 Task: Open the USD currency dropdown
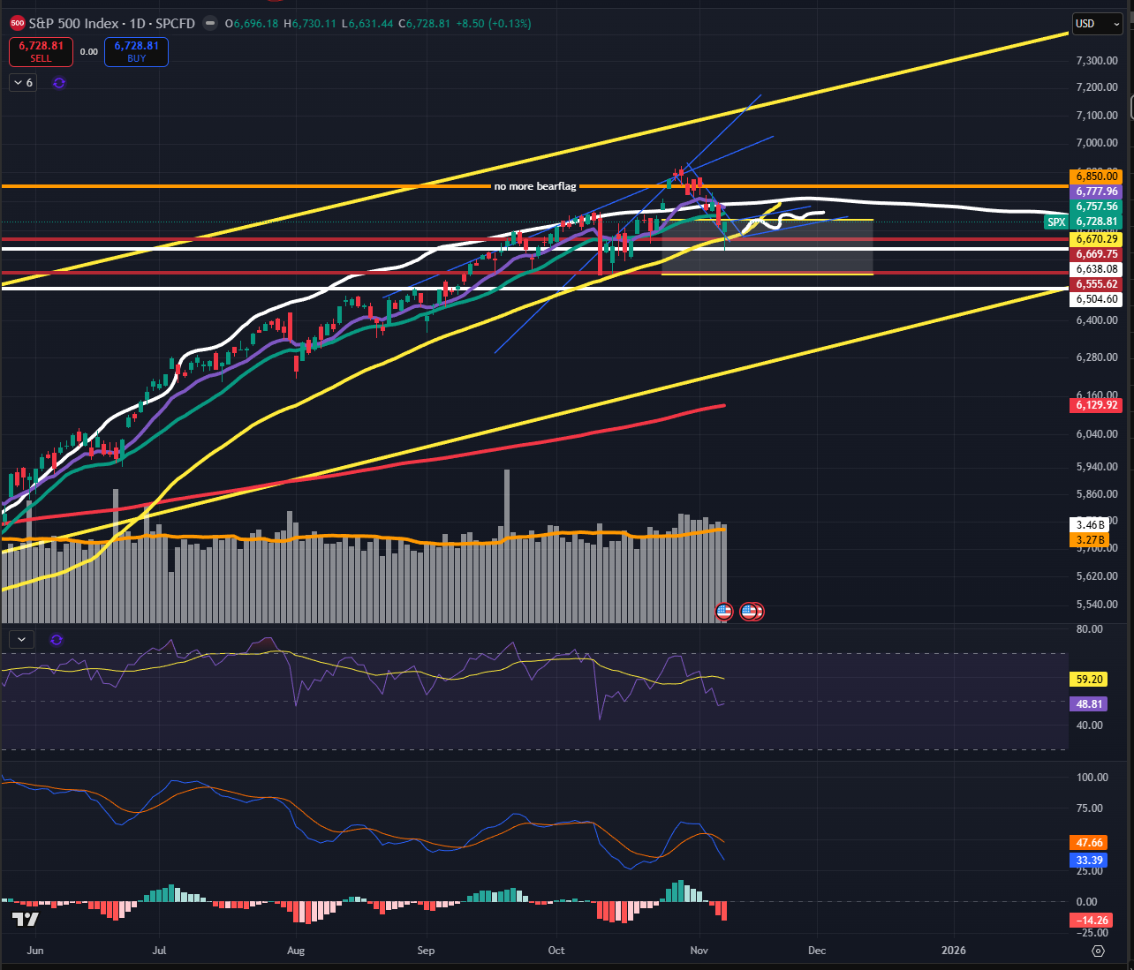click(x=1097, y=24)
